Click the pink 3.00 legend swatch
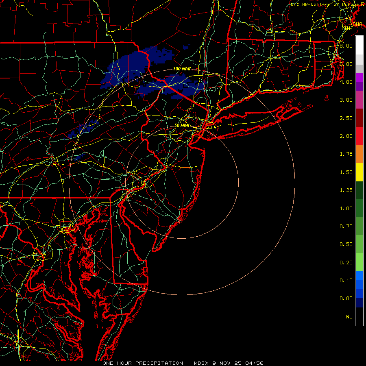 click(359, 100)
